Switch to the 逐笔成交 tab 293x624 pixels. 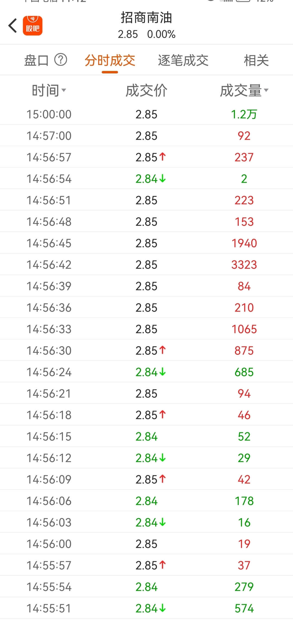(x=183, y=60)
